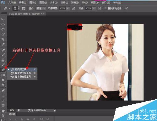The width and height of the screenshot is (157, 121).
Task: Select the Gradient tool
Action: (x=3, y=75)
